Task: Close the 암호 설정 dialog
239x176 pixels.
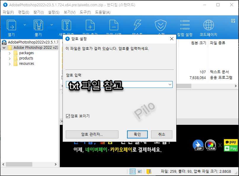Action: (172, 39)
